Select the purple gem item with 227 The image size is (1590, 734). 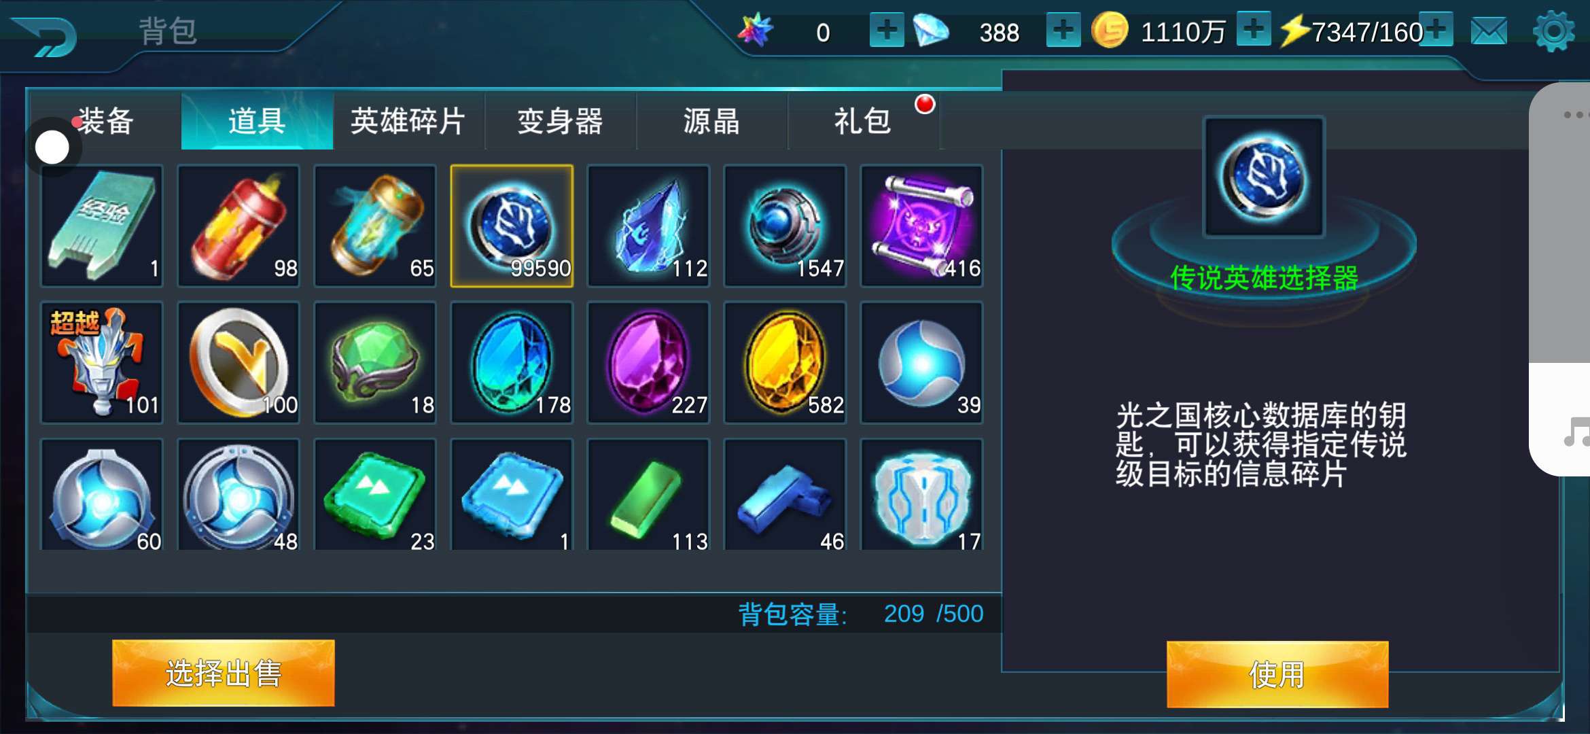[648, 362]
